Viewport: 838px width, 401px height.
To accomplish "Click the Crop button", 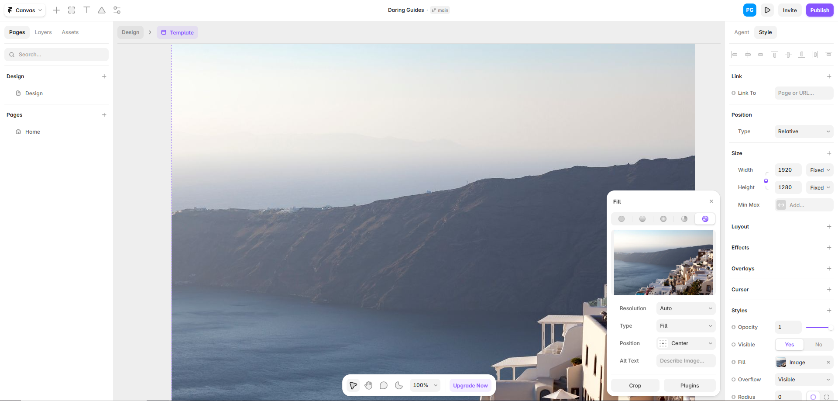I will click(x=635, y=386).
